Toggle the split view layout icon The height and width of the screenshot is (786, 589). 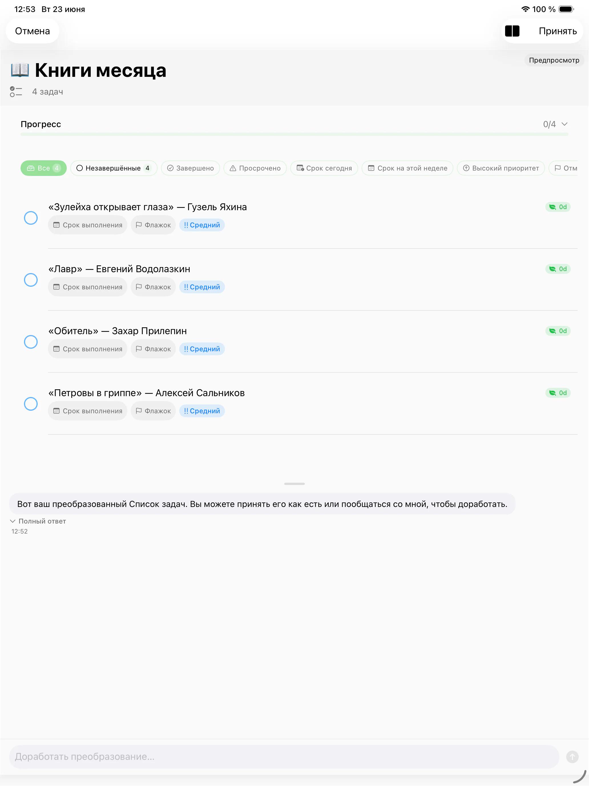click(512, 31)
